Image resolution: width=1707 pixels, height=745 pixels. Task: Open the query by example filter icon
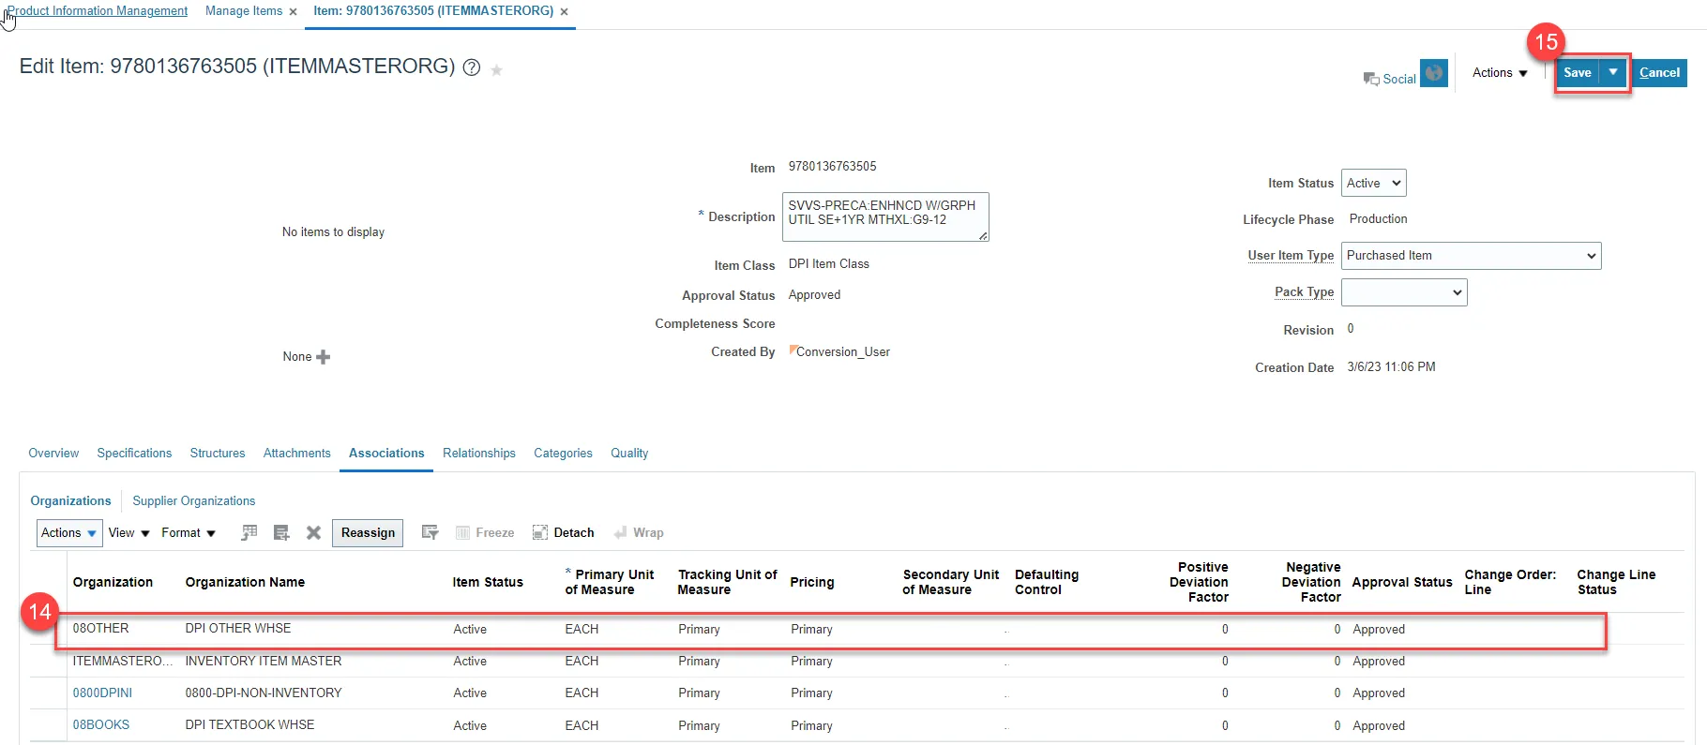[430, 532]
